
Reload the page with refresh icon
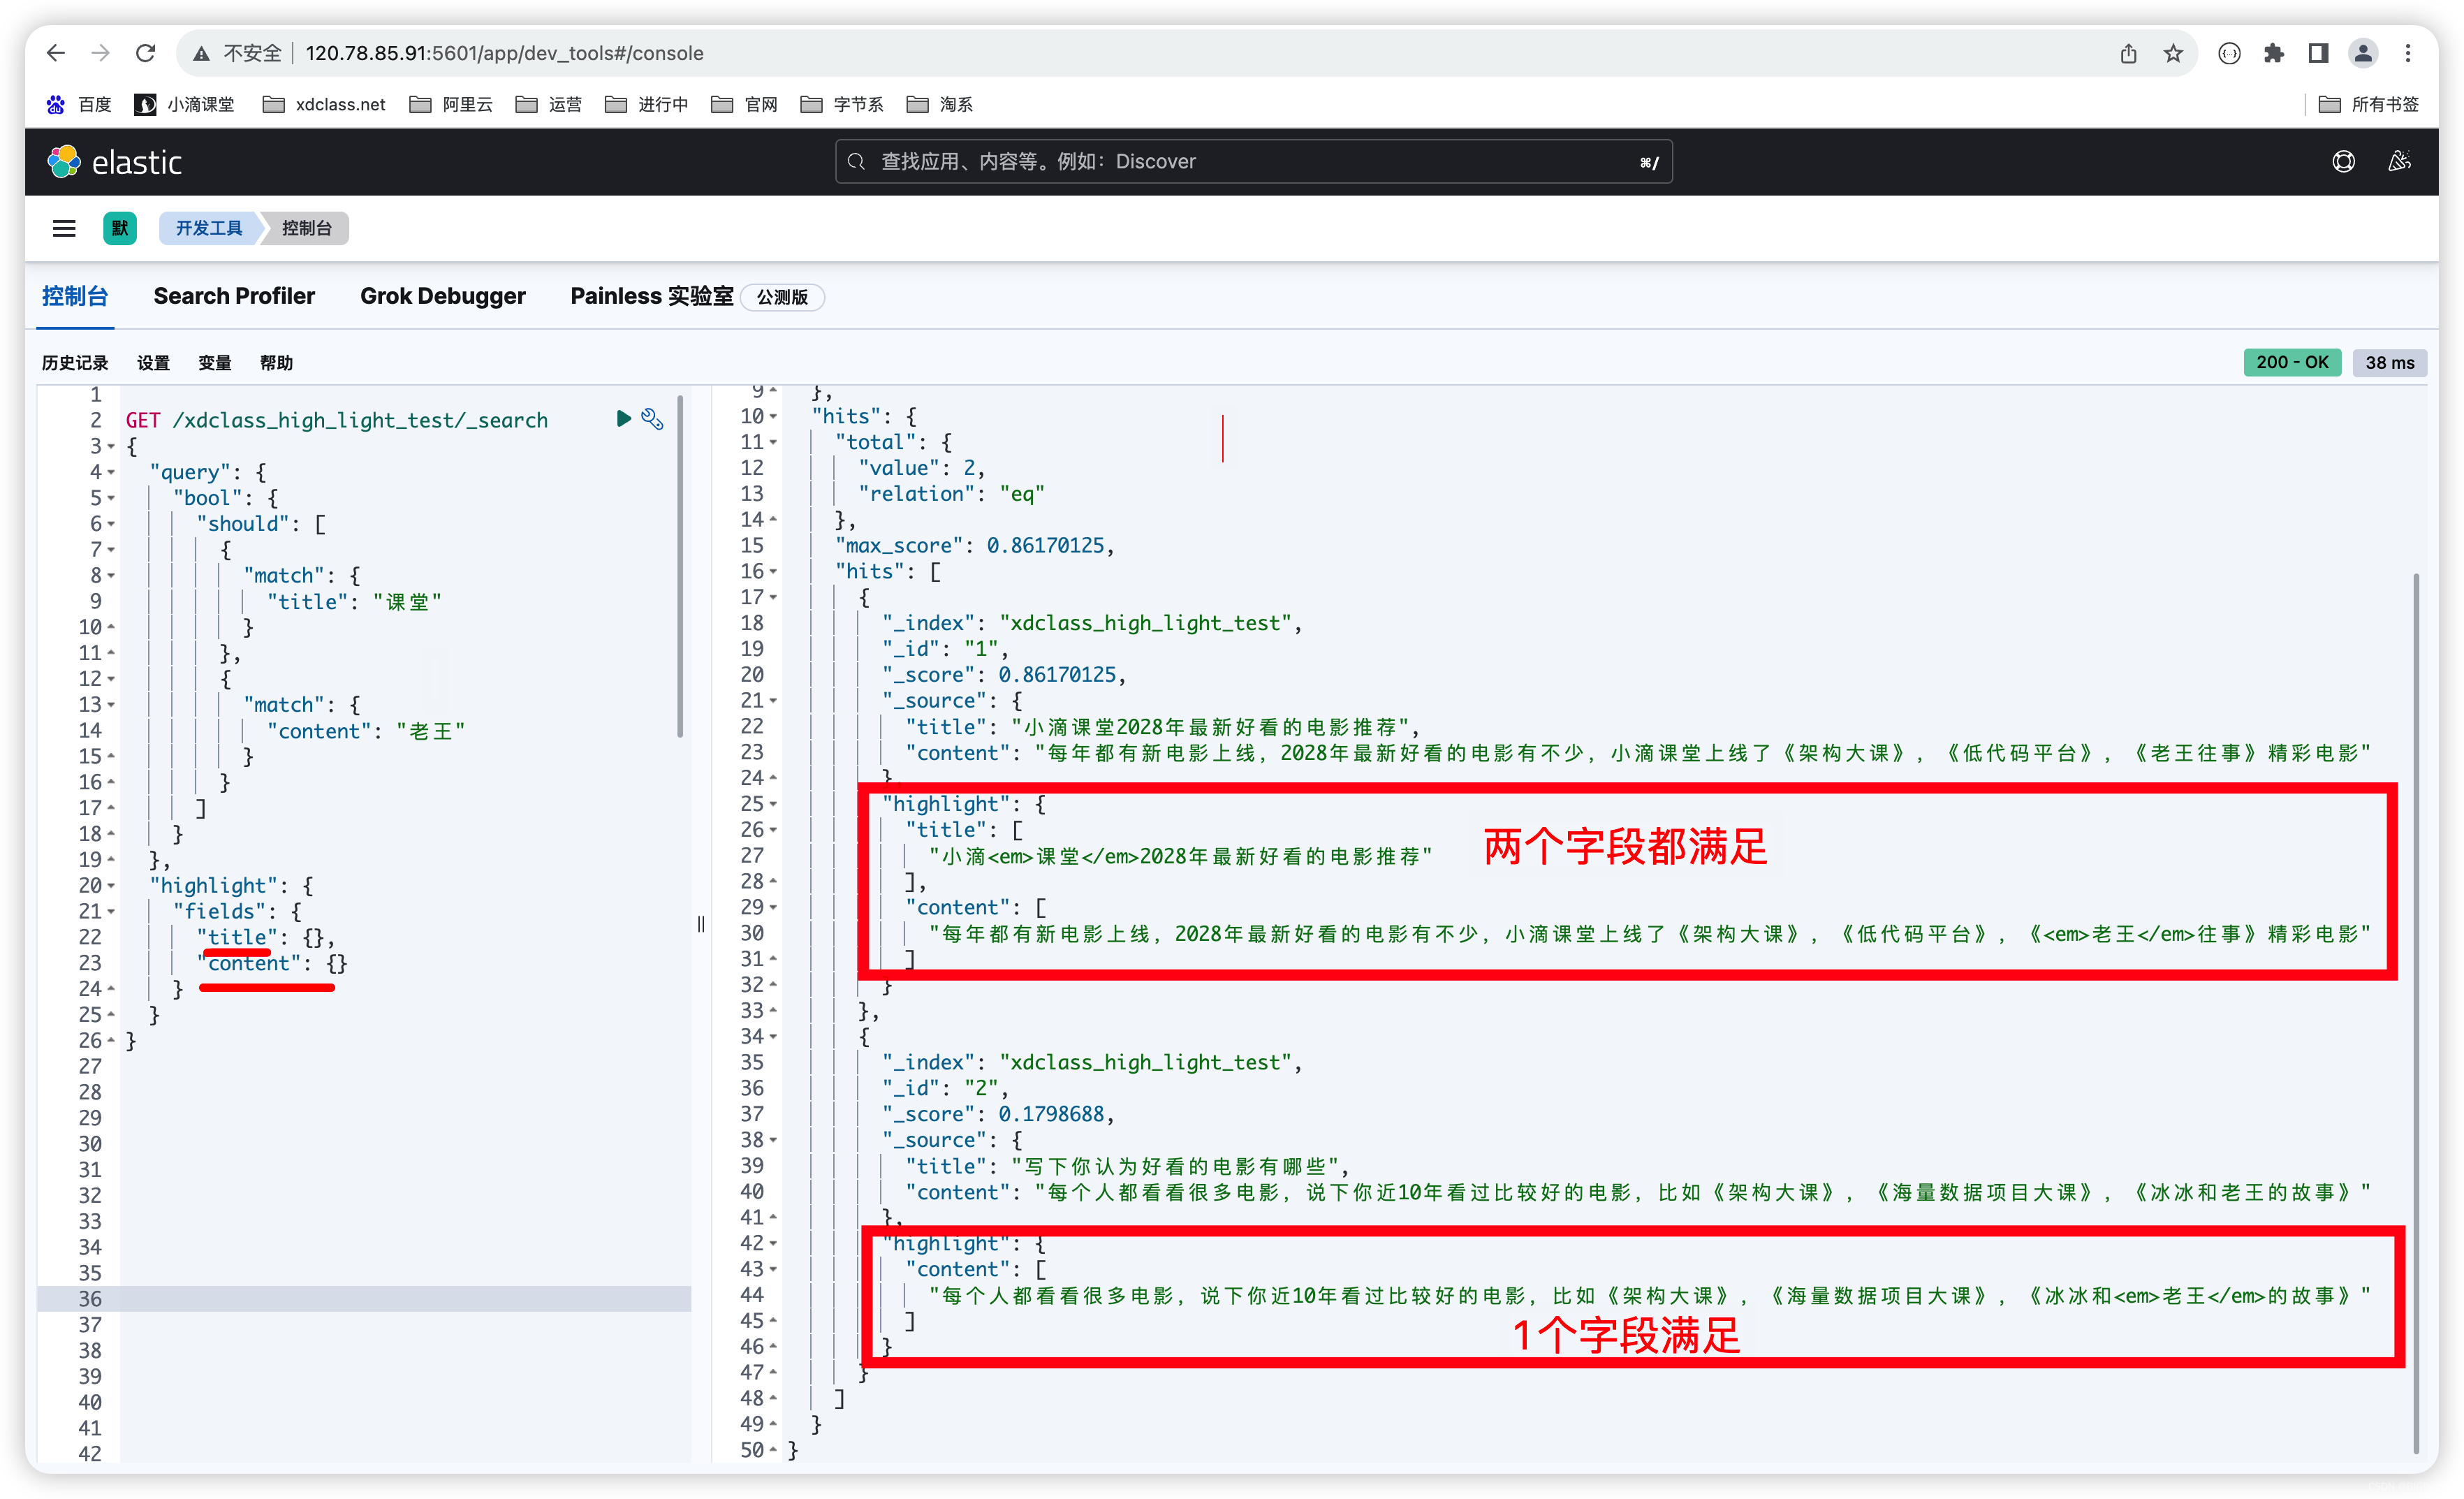146,53
